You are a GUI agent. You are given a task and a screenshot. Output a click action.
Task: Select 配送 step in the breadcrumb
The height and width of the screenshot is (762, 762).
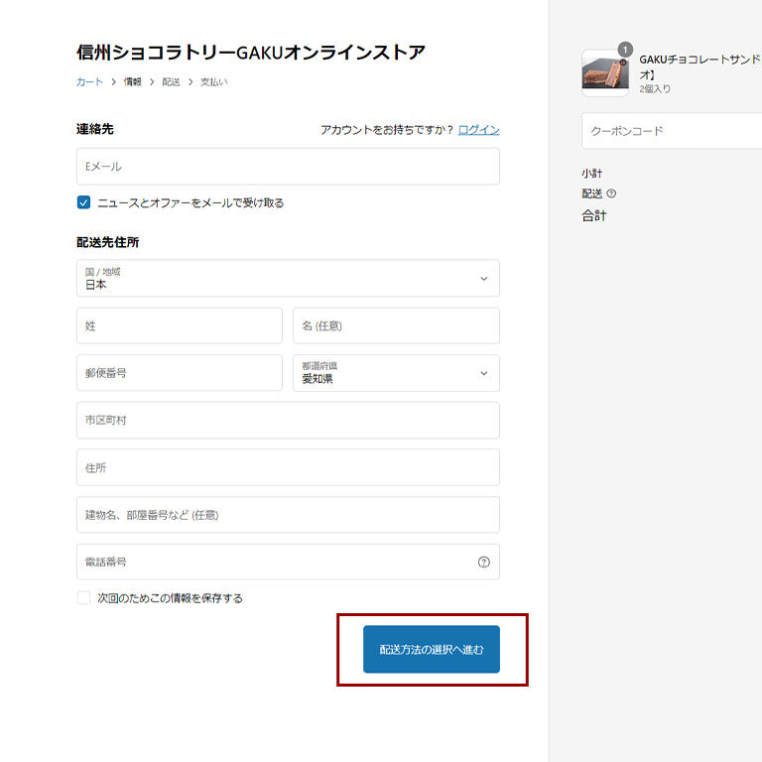point(171,81)
